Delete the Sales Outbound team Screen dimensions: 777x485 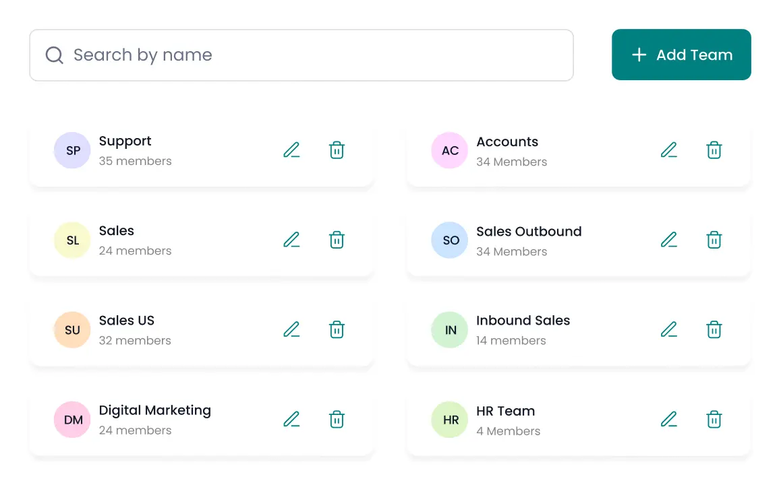coord(714,240)
